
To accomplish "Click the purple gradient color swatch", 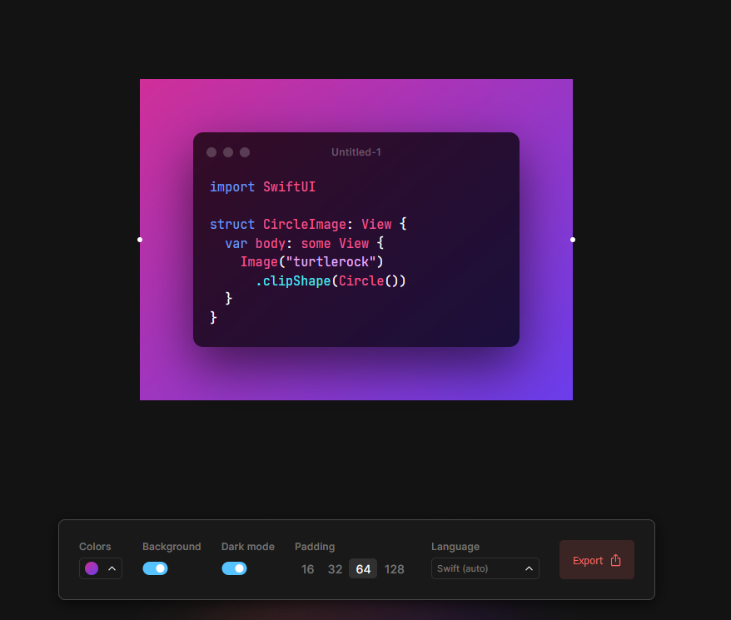I will pos(92,568).
